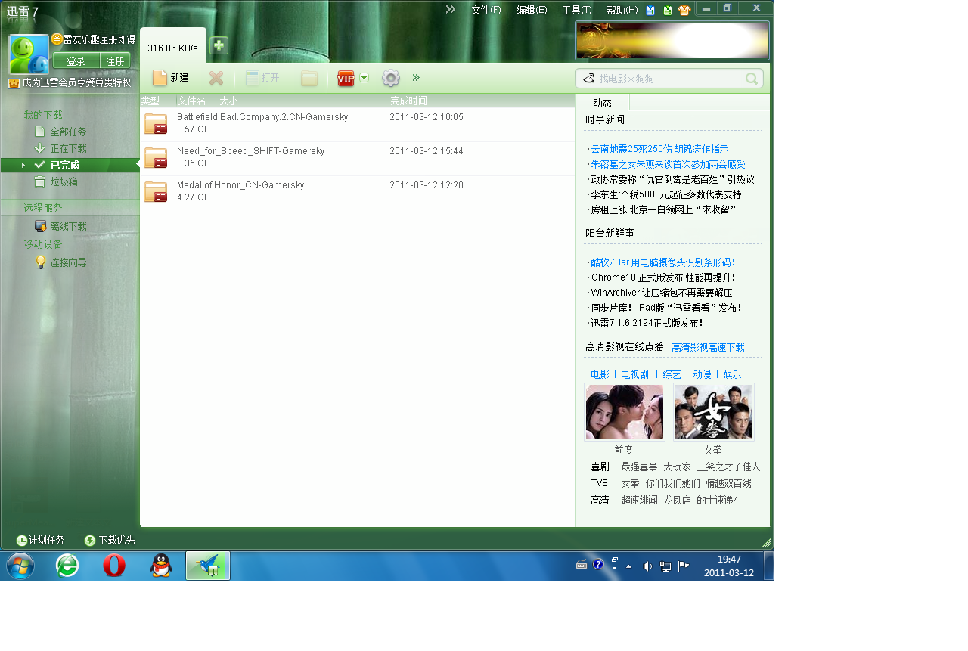This screenshot has height=651, width=968.
Task: Click the 登录 login button
Action: [76, 61]
